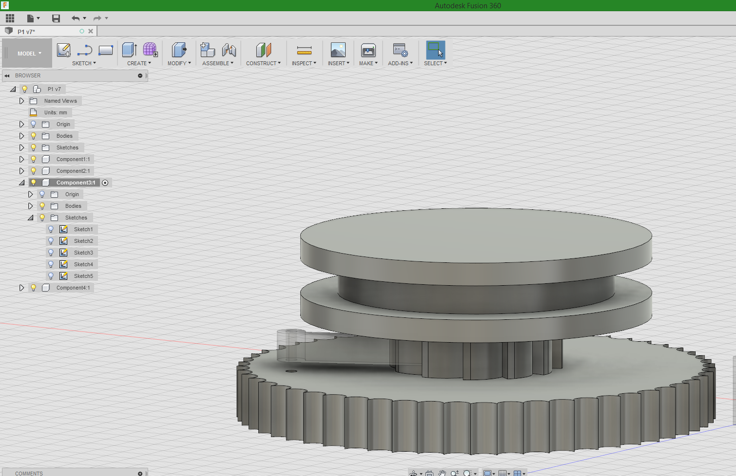The width and height of the screenshot is (736, 476).
Task: Expand the top-level Sketches folder
Action: point(21,147)
